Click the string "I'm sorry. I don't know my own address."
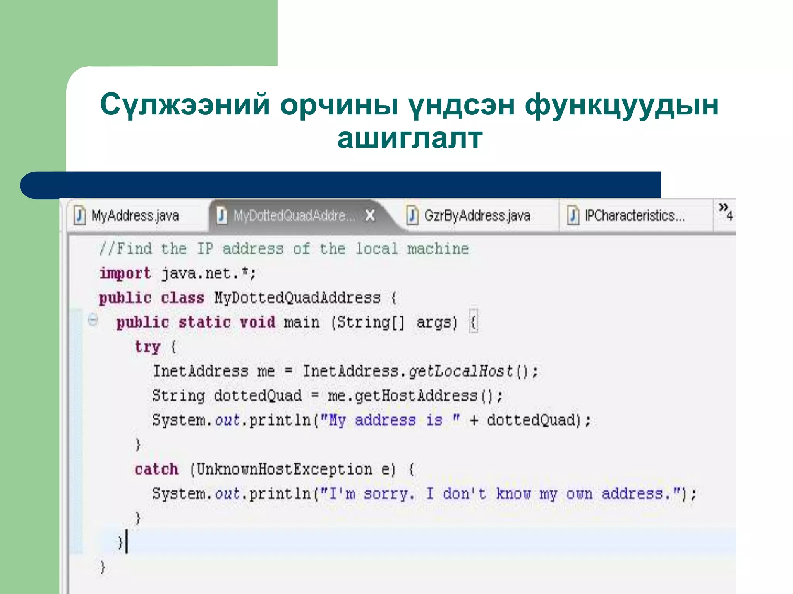 coord(501,494)
